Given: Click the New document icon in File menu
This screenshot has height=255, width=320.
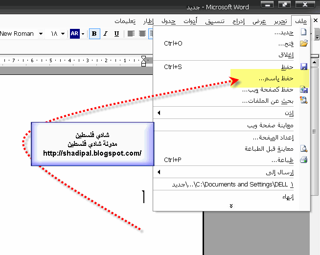Looking at the screenshot, I should (304, 32).
